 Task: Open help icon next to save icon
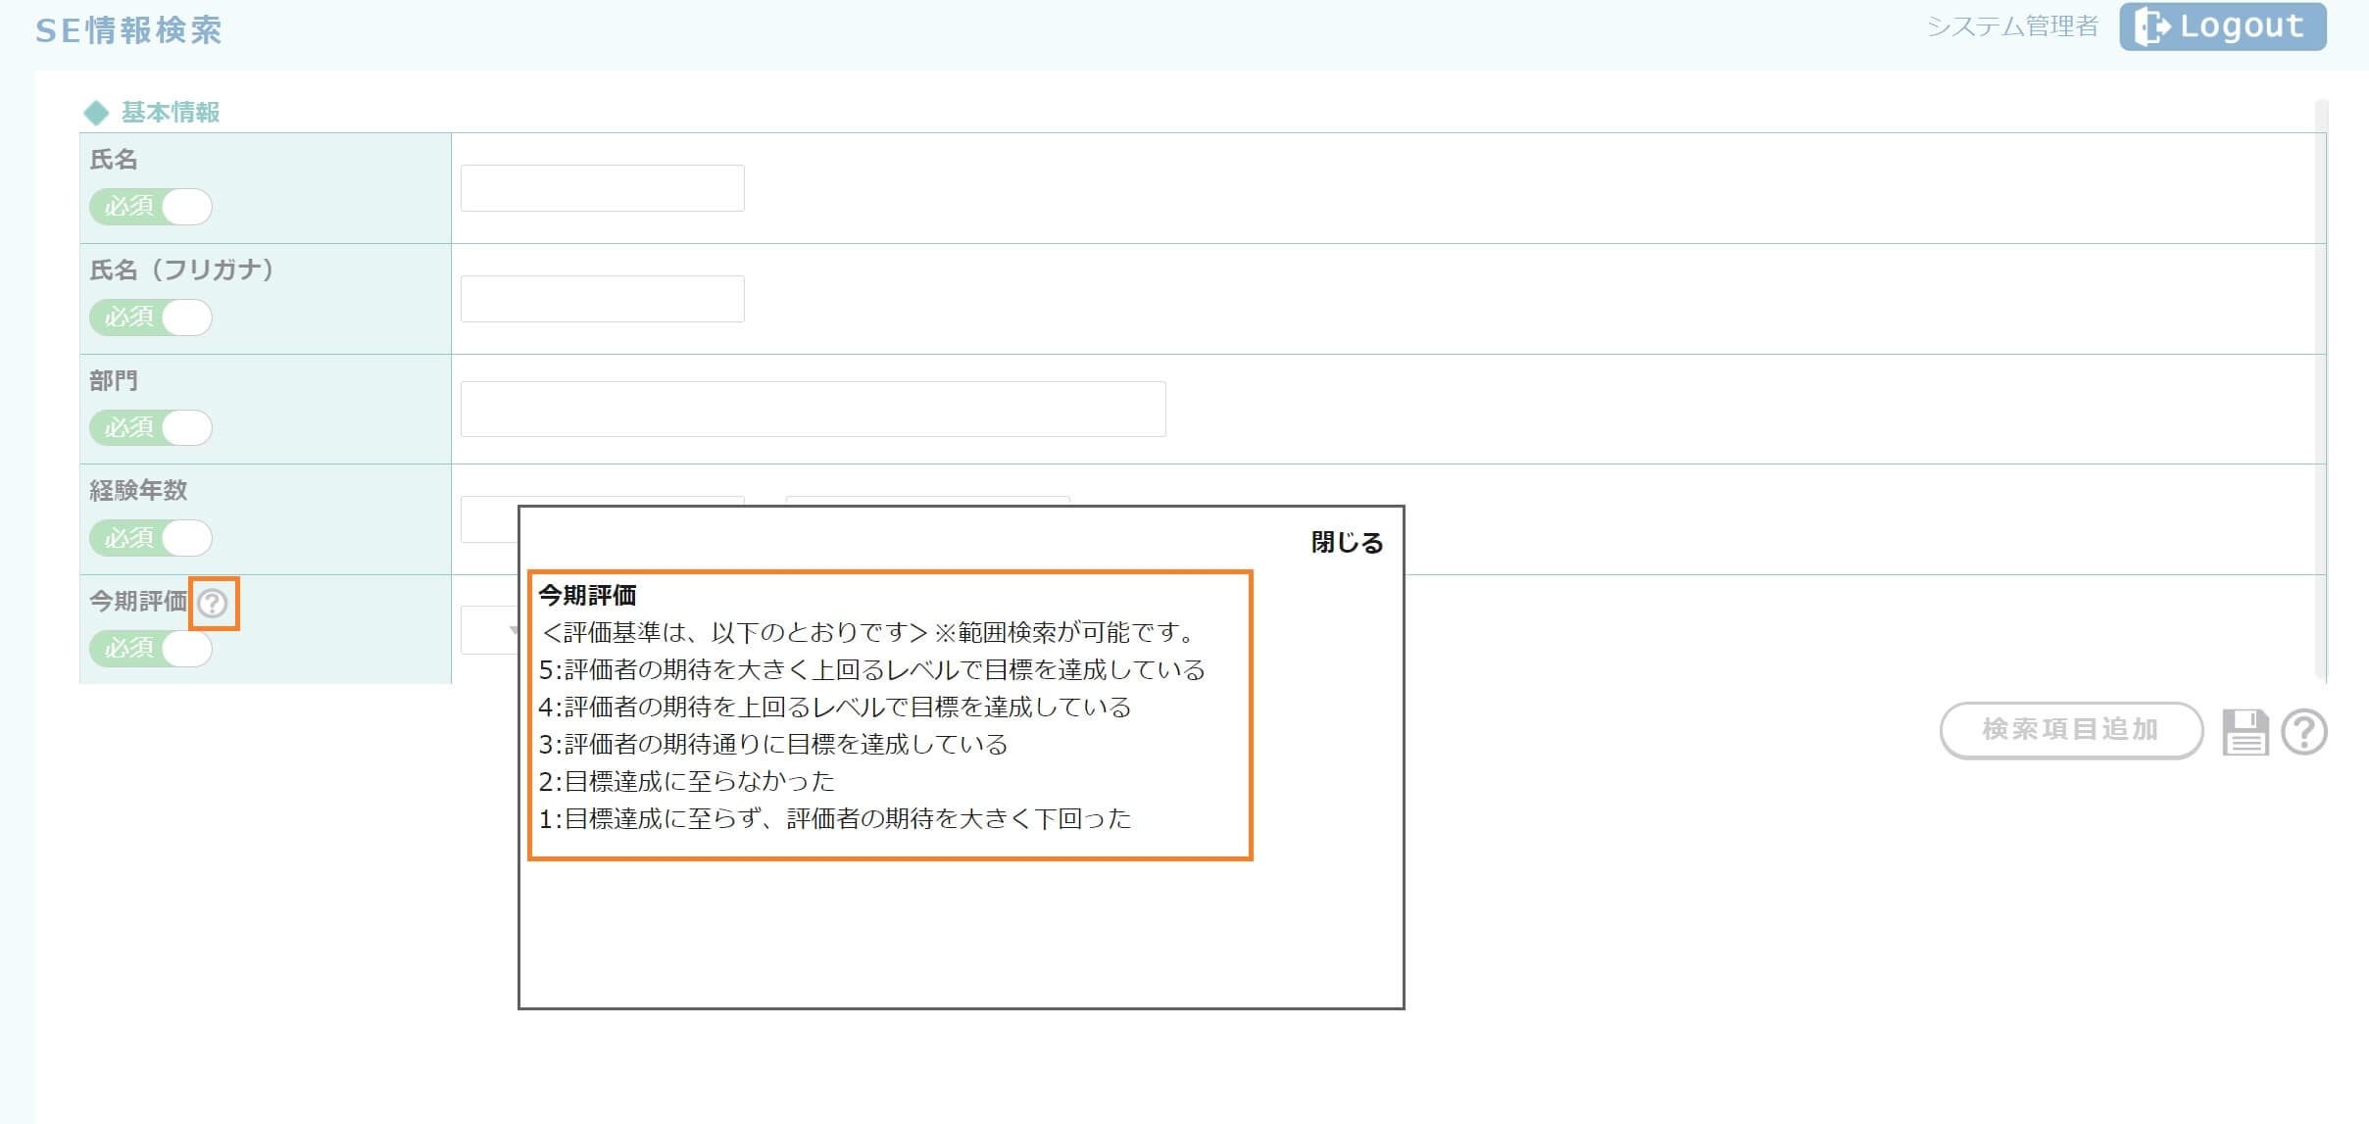(2303, 732)
